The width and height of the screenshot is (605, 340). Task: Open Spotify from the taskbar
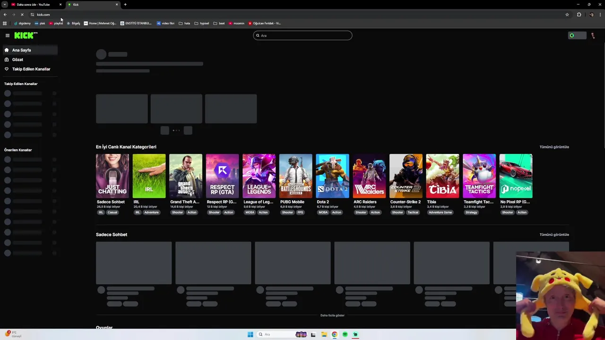(x=345, y=334)
